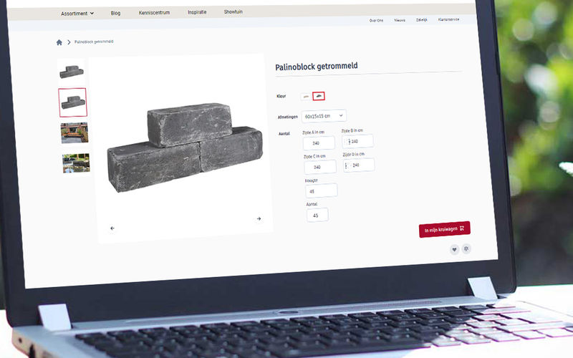Click the Palinoblock getrommeld breadcrumb text

[x=94, y=42]
